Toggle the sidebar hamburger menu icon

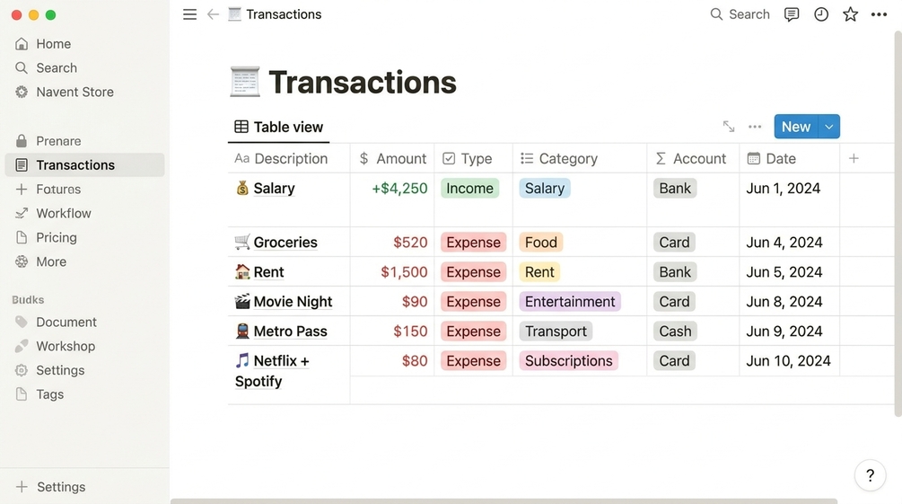190,14
